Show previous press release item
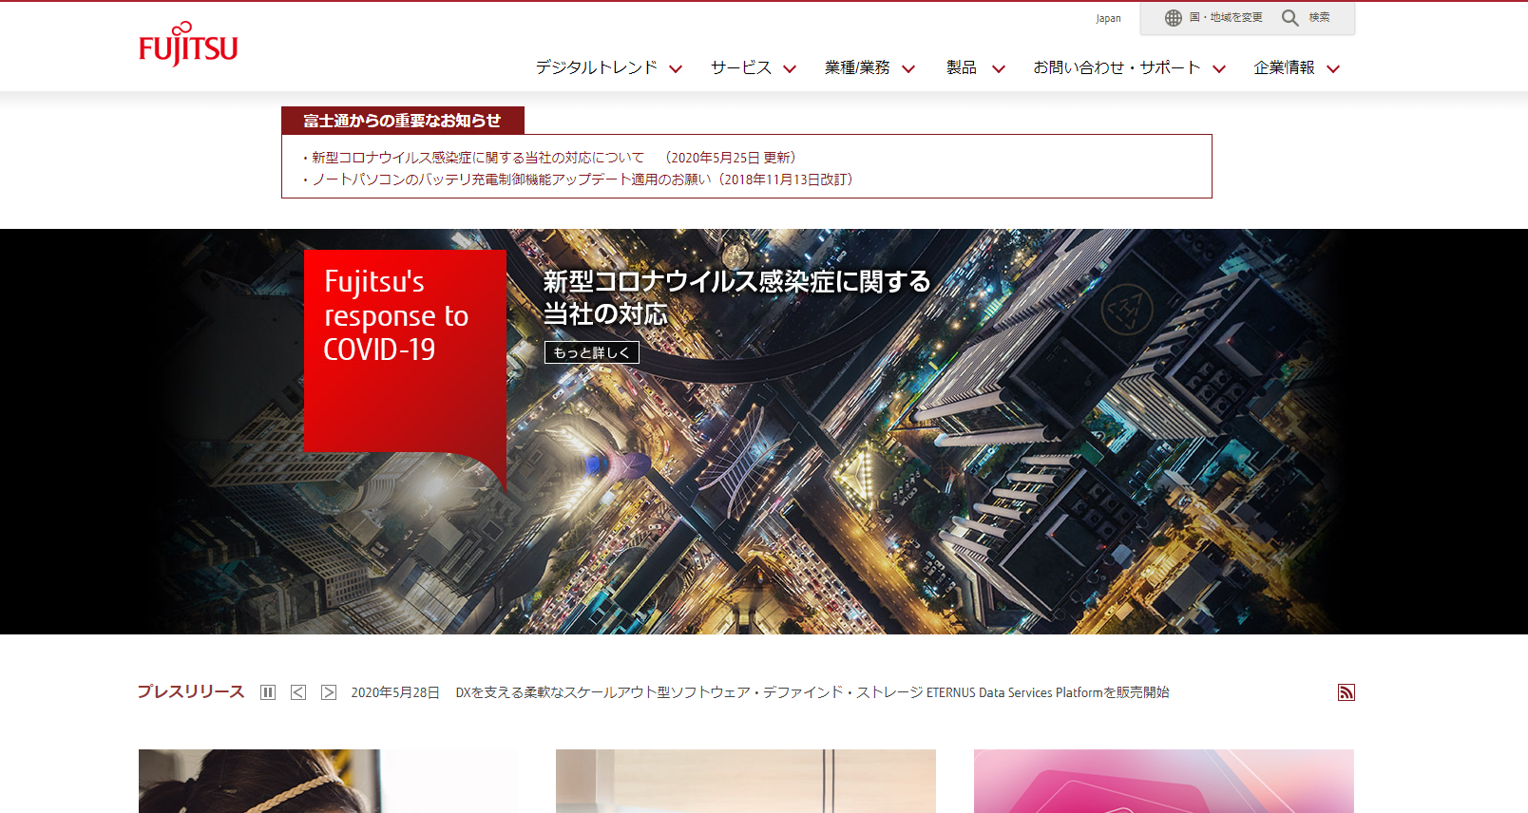Image resolution: width=1528 pixels, height=813 pixels. point(298,692)
